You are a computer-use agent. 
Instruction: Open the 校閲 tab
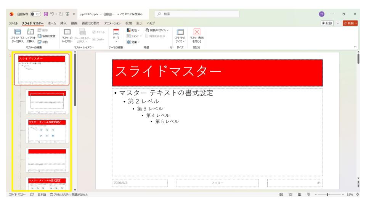(x=128, y=23)
